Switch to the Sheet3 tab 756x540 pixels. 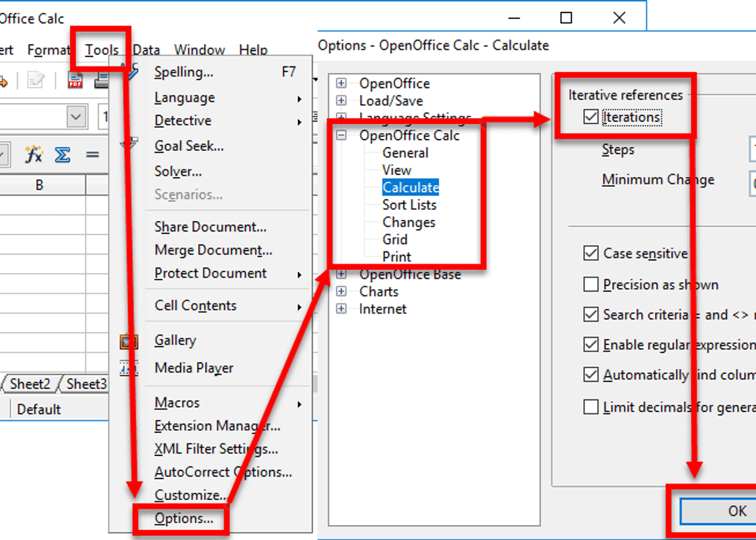click(86, 384)
